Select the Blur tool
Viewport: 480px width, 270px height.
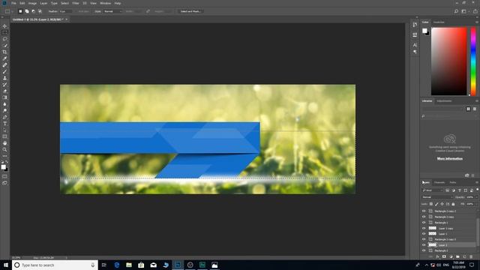pyautogui.click(x=4, y=104)
